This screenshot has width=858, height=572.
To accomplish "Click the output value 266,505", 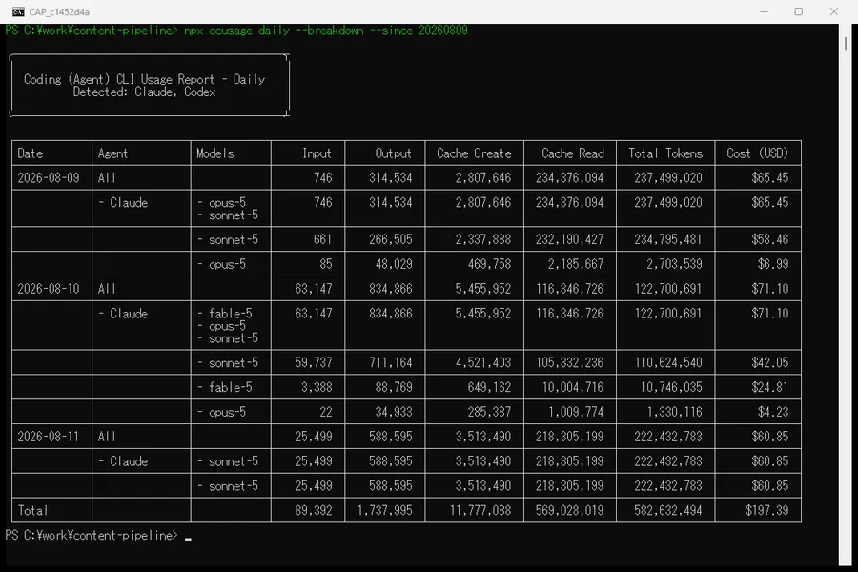I will [x=391, y=239].
